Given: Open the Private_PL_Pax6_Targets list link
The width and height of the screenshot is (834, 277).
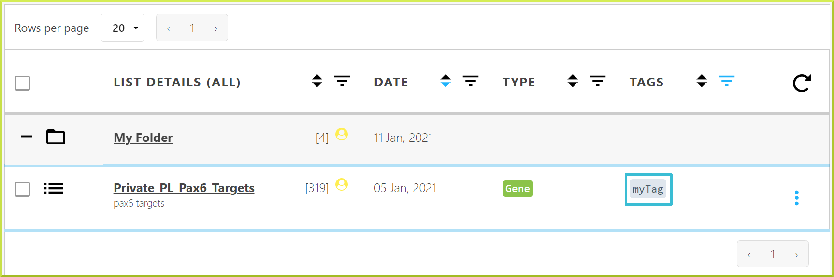Looking at the screenshot, I should pos(184,188).
